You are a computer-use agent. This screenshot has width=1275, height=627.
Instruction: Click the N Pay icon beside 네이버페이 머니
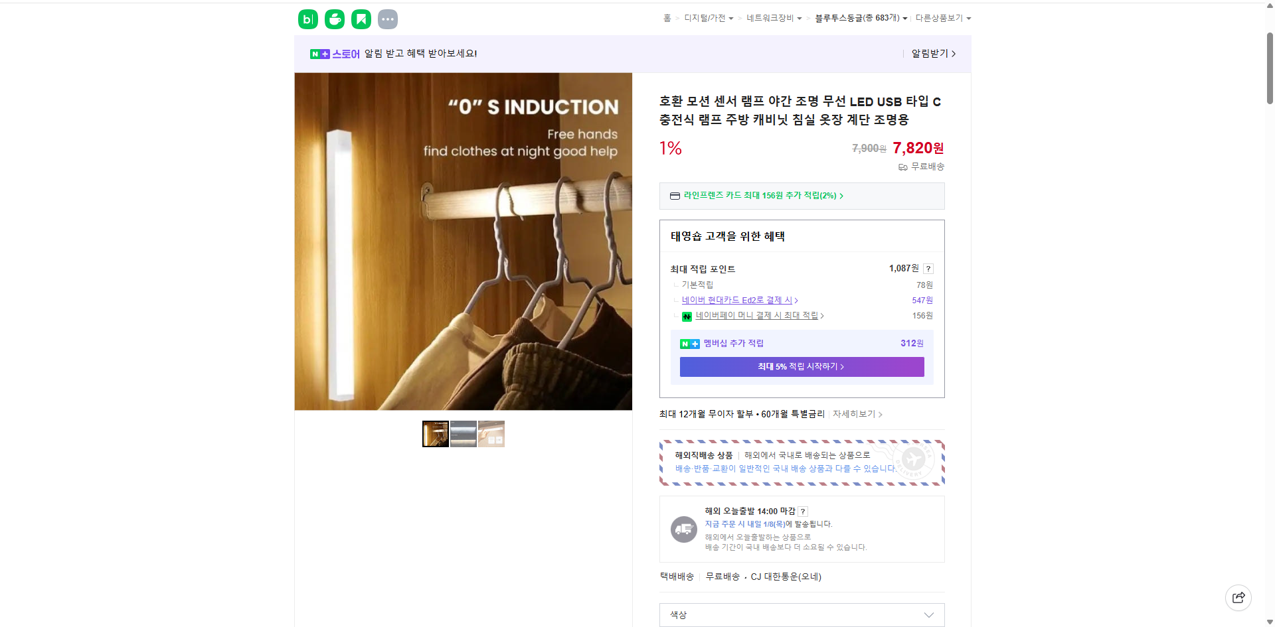click(687, 316)
